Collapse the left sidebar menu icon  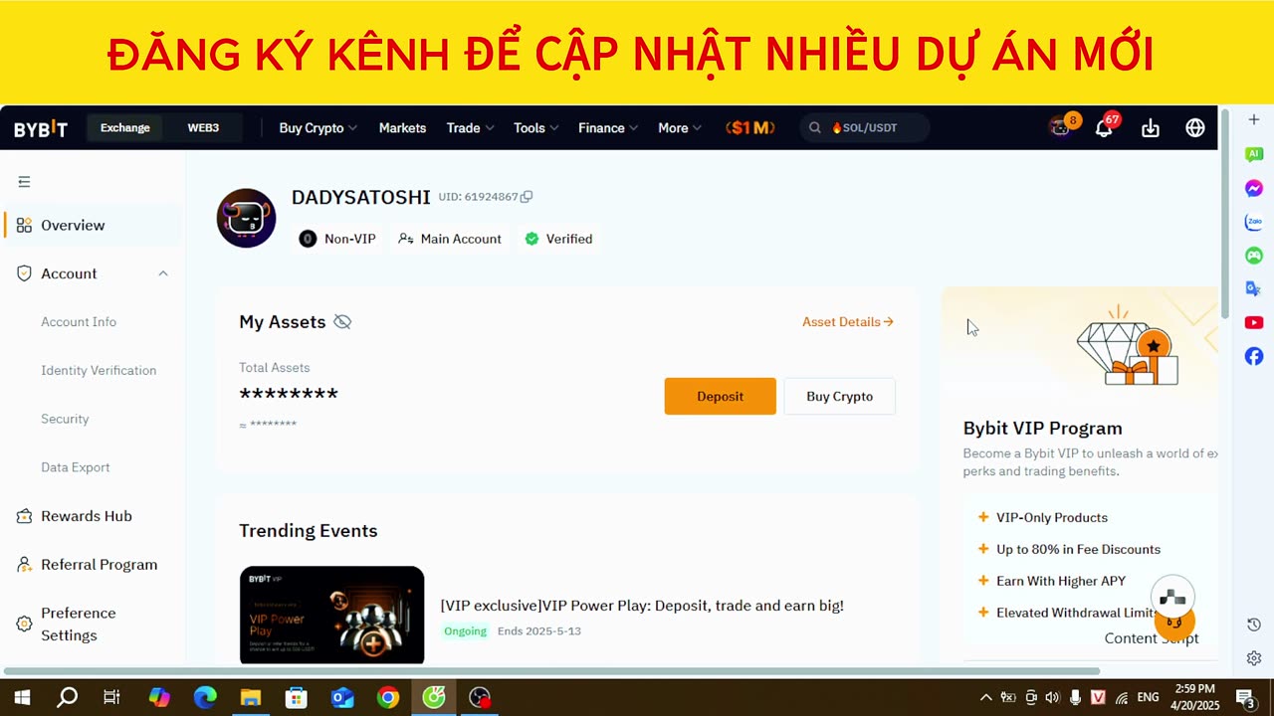click(24, 181)
